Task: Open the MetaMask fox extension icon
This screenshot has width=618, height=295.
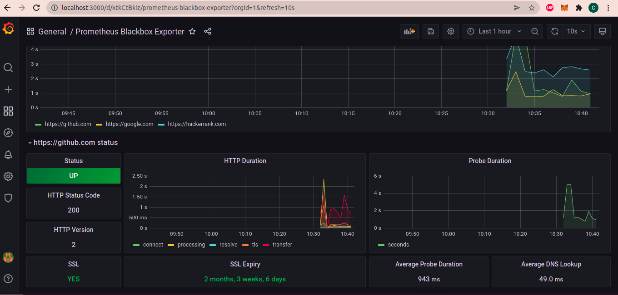Action: [564, 8]
